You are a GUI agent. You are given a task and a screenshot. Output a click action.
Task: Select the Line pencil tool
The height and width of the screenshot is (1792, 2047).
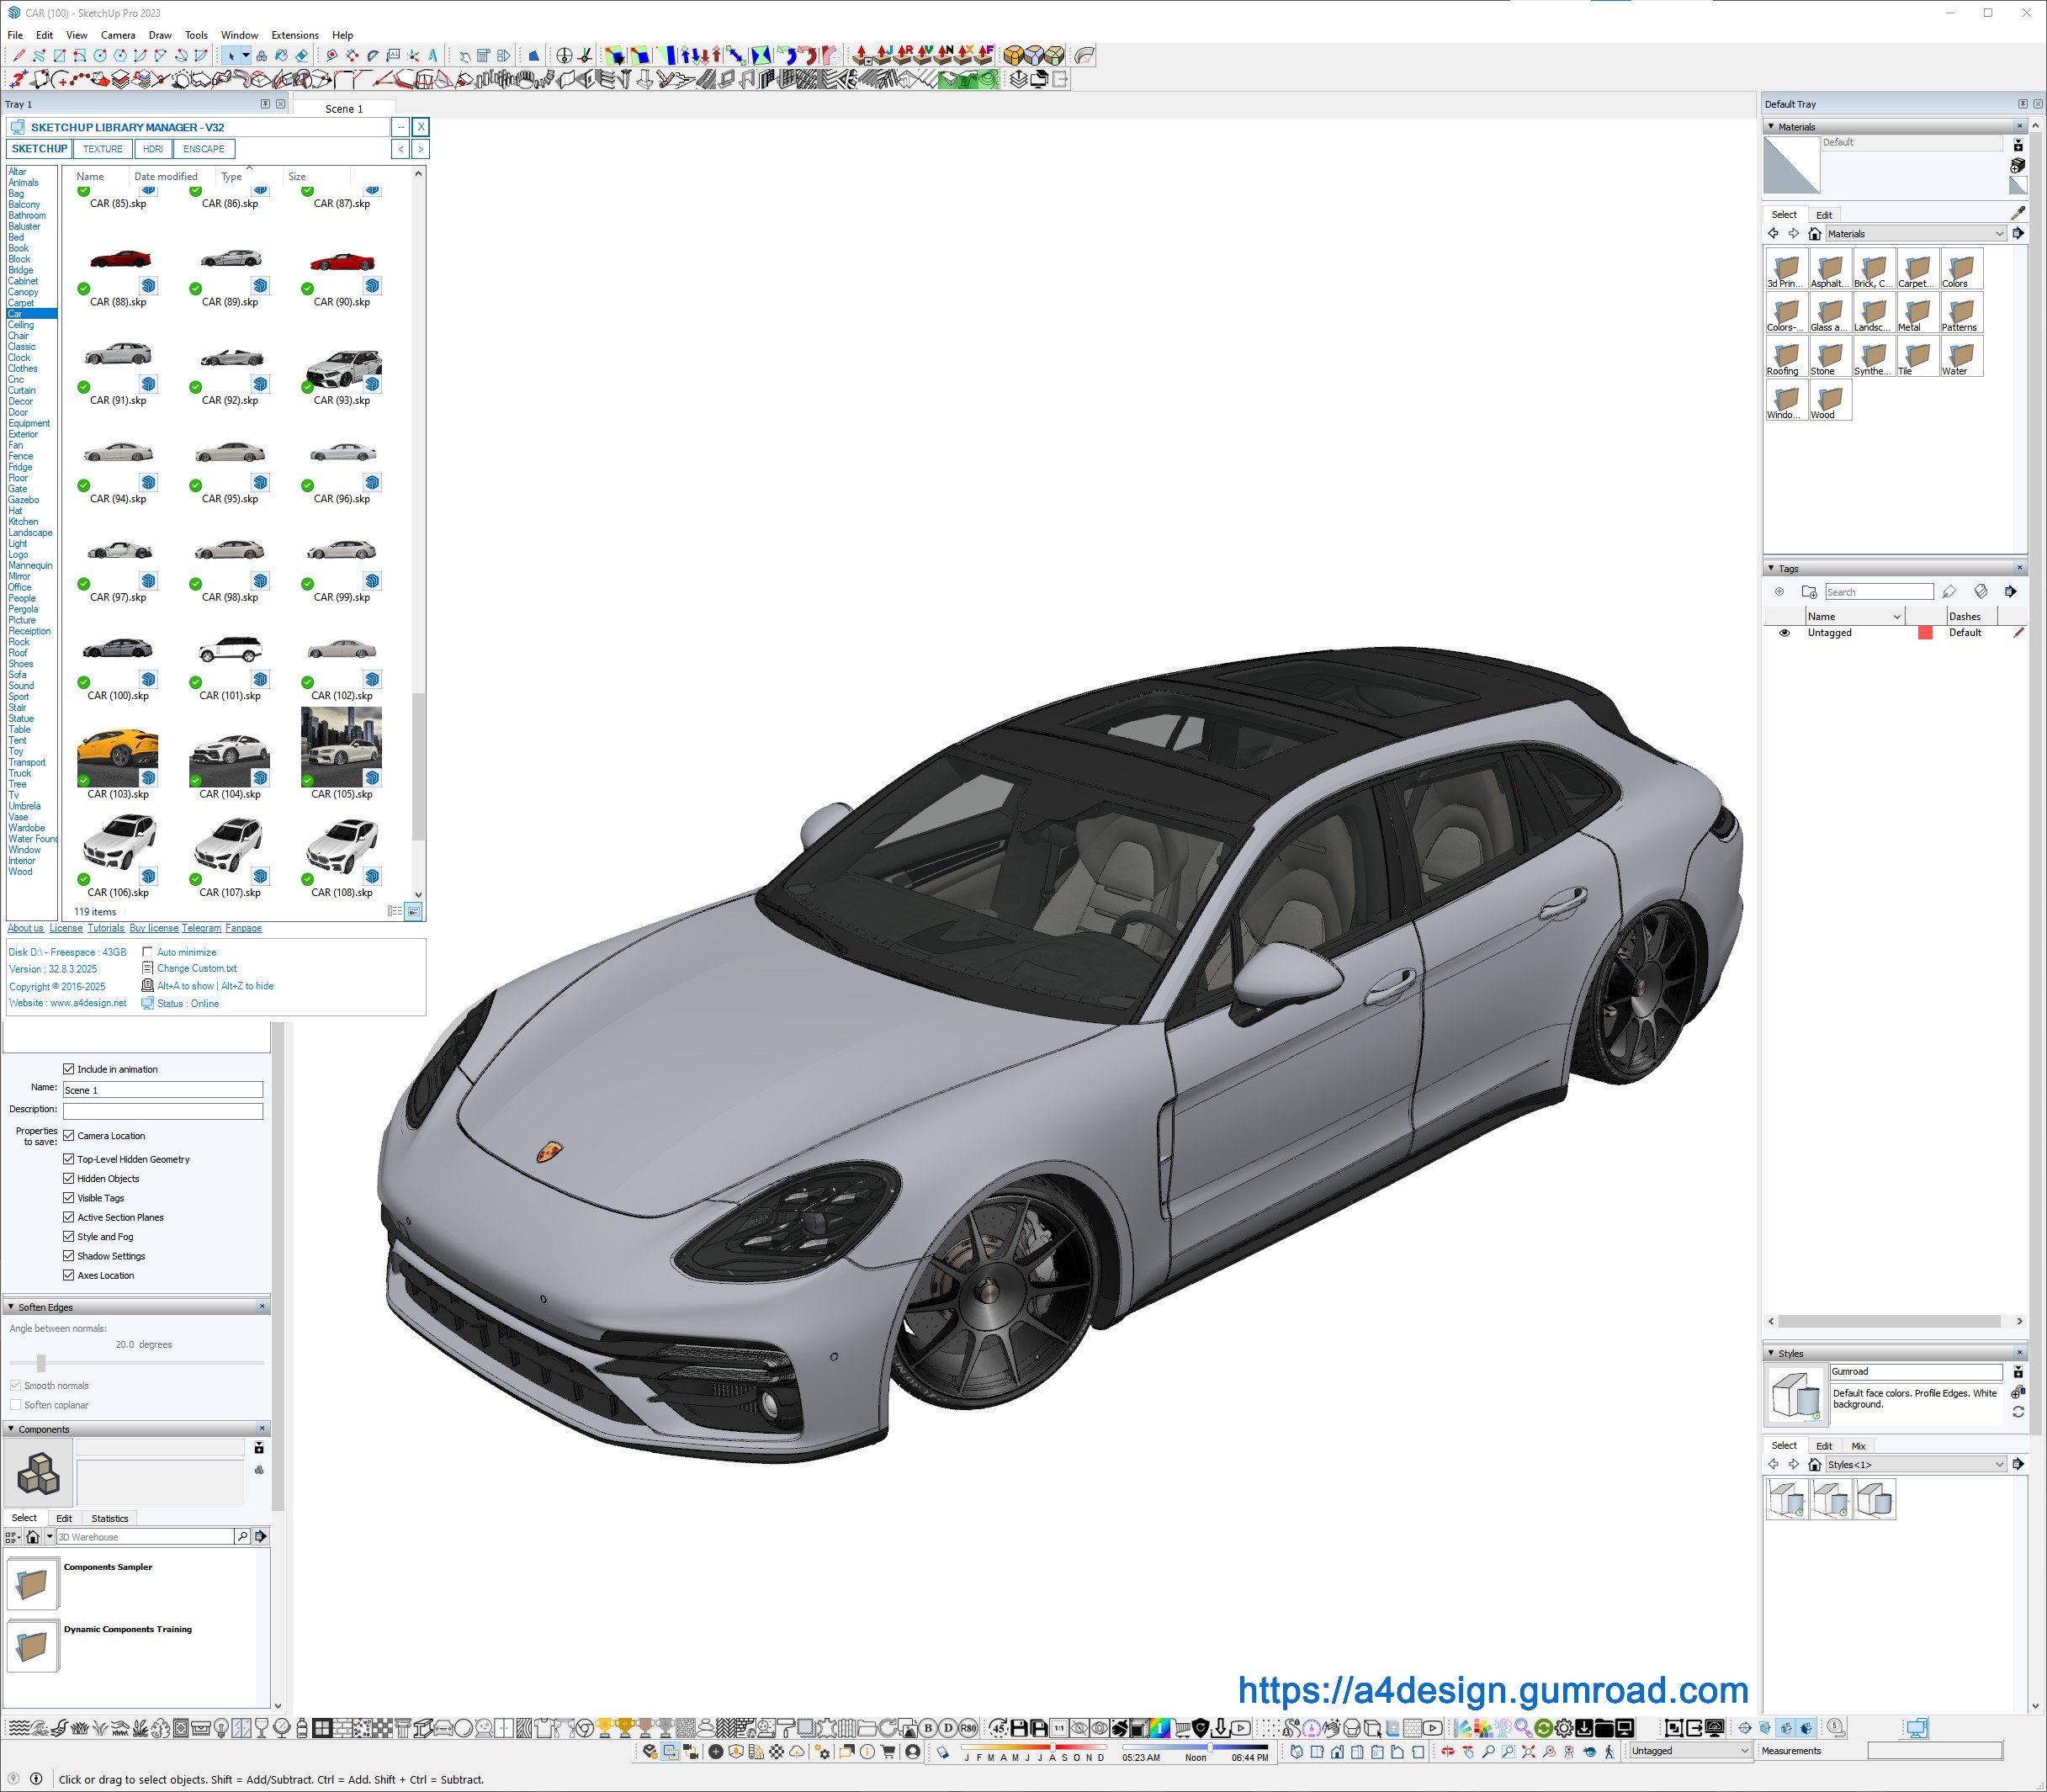[x=19, y=56]
